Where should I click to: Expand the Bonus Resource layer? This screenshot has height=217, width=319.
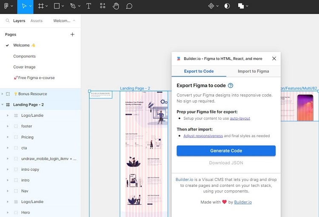click(2, 94)
